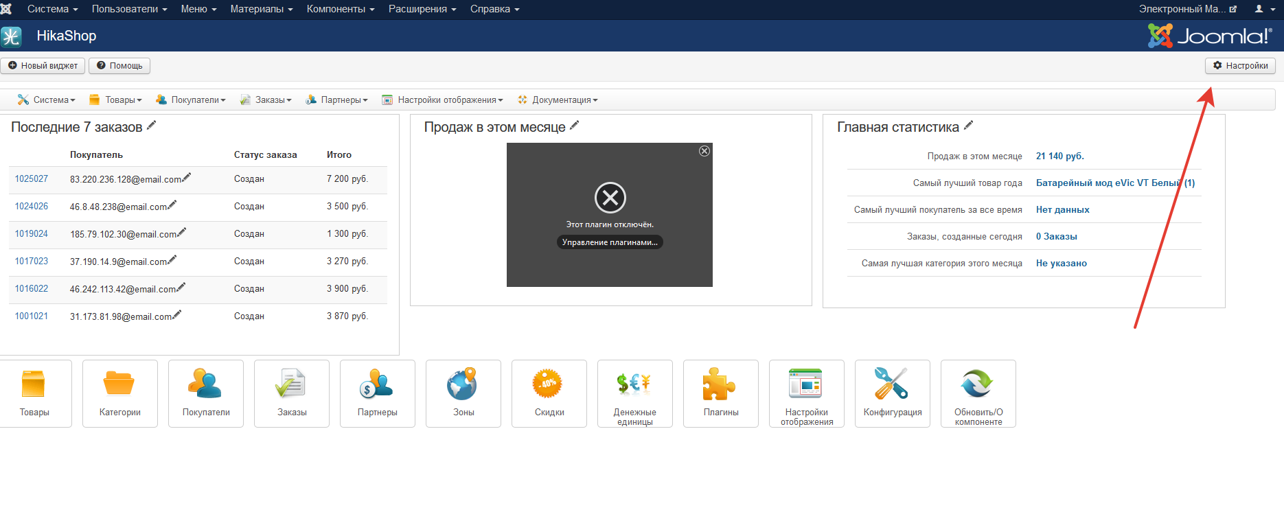This screenshot has height=510, width=1284.
Task: Click the Итого column header
Action: click(x=339, y=154)
